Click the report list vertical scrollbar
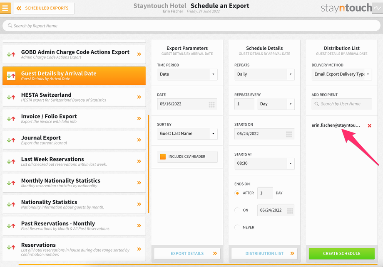Image resolution: width=383 pixels, height=267 pixels. [149, 164]
